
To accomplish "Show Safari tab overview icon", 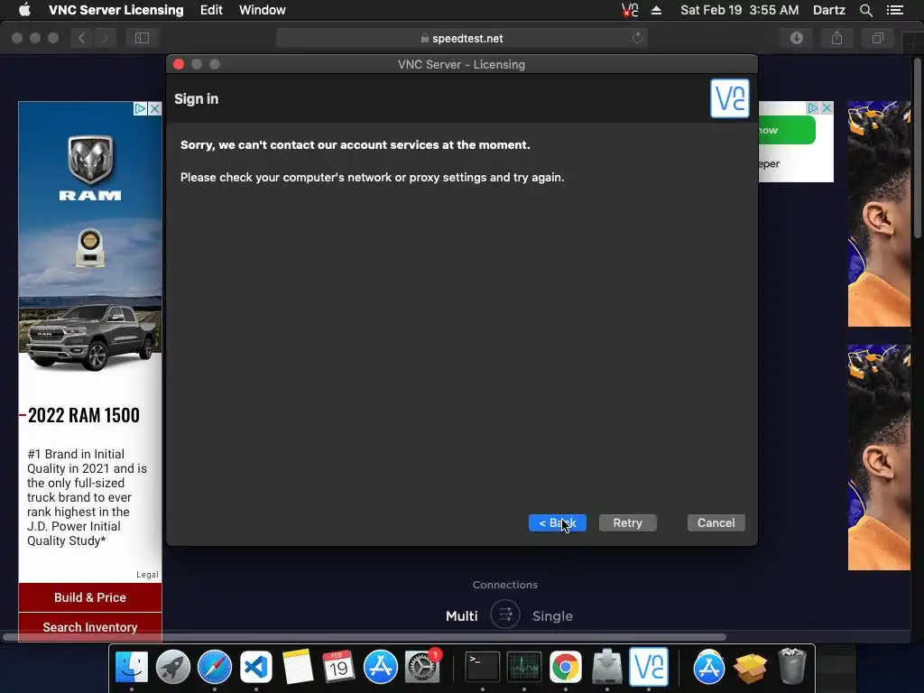I will click(877, 38).
